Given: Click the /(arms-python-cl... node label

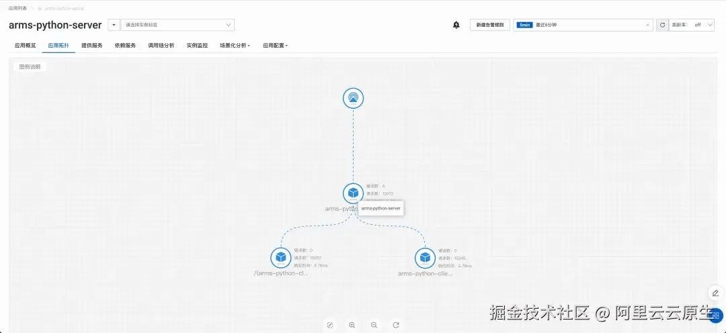Looking at the screenshot, I should [x=281, y=273].
